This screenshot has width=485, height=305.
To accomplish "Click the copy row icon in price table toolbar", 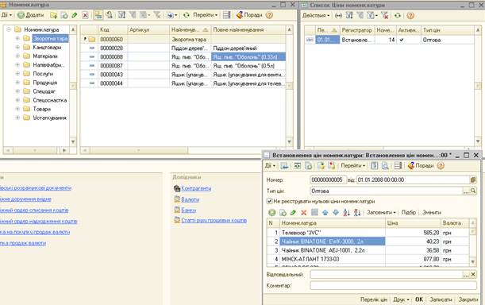I will pyautogui.click(x=283, y=212).
